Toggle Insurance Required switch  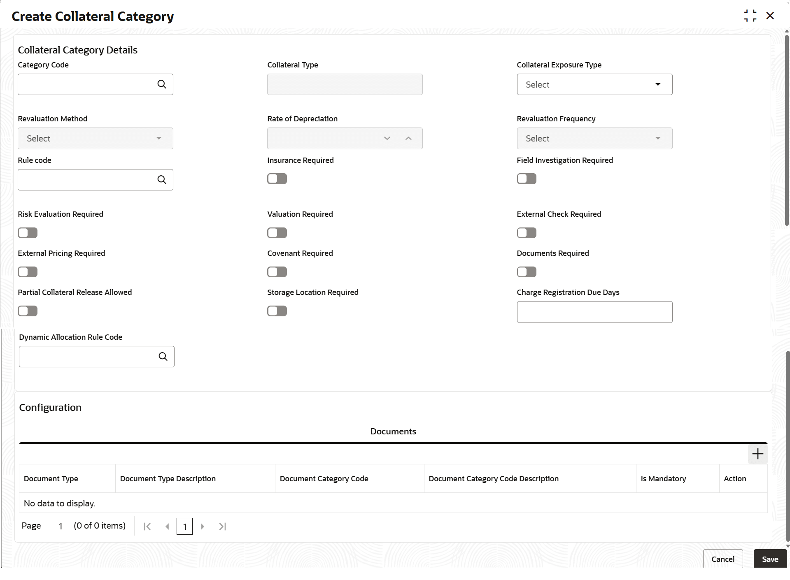click(277, 179)
